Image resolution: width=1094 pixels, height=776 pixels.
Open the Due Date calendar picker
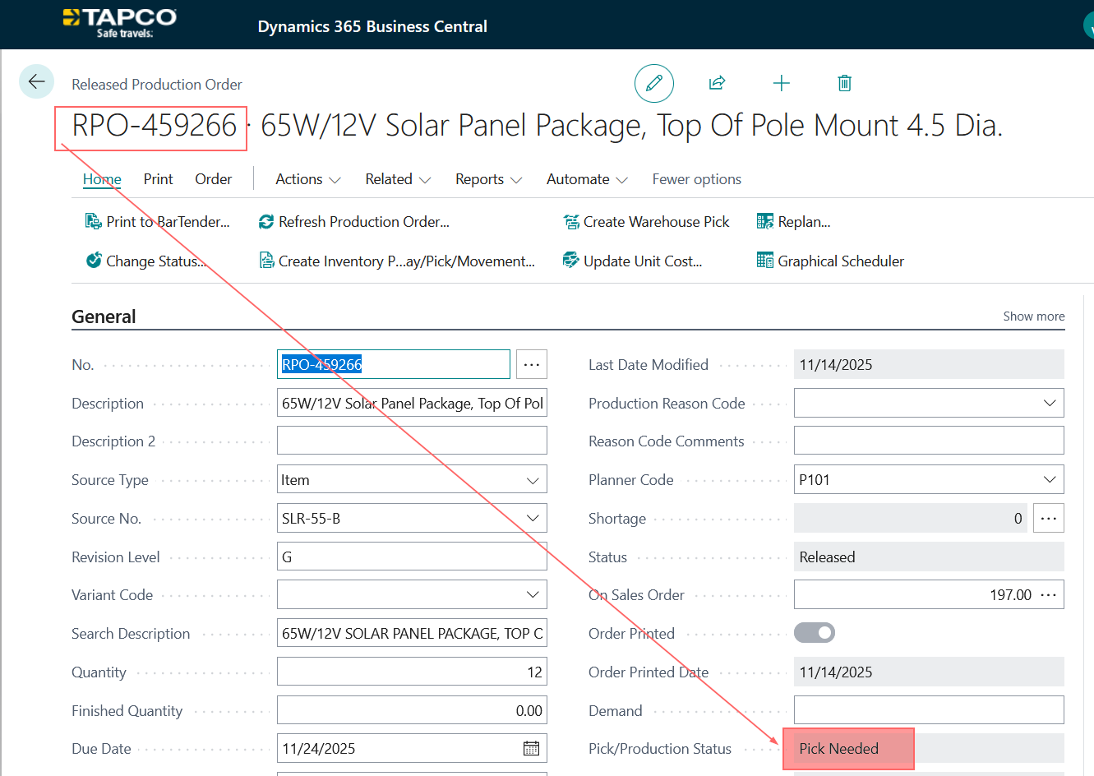click(531, 749)
